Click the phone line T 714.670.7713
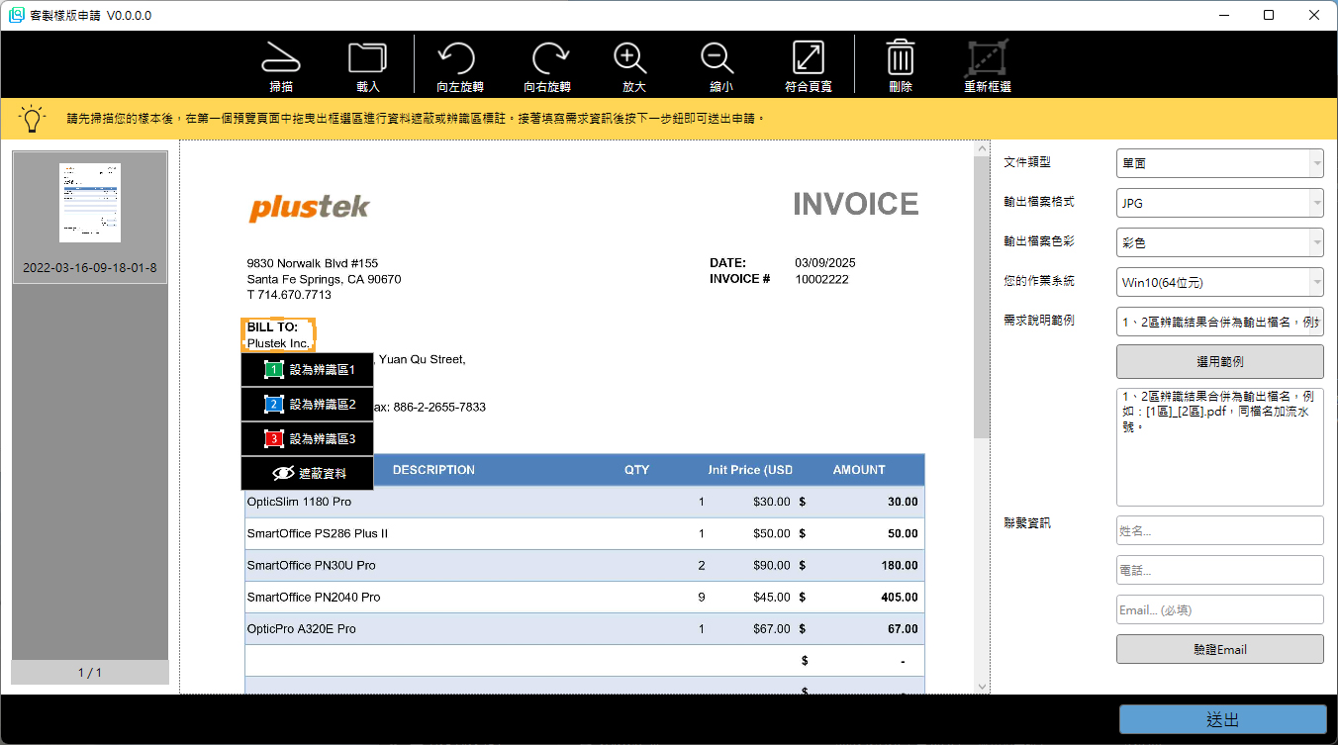Image resolution: width=1338 pixels, height=745 pixels. [289, 295]
